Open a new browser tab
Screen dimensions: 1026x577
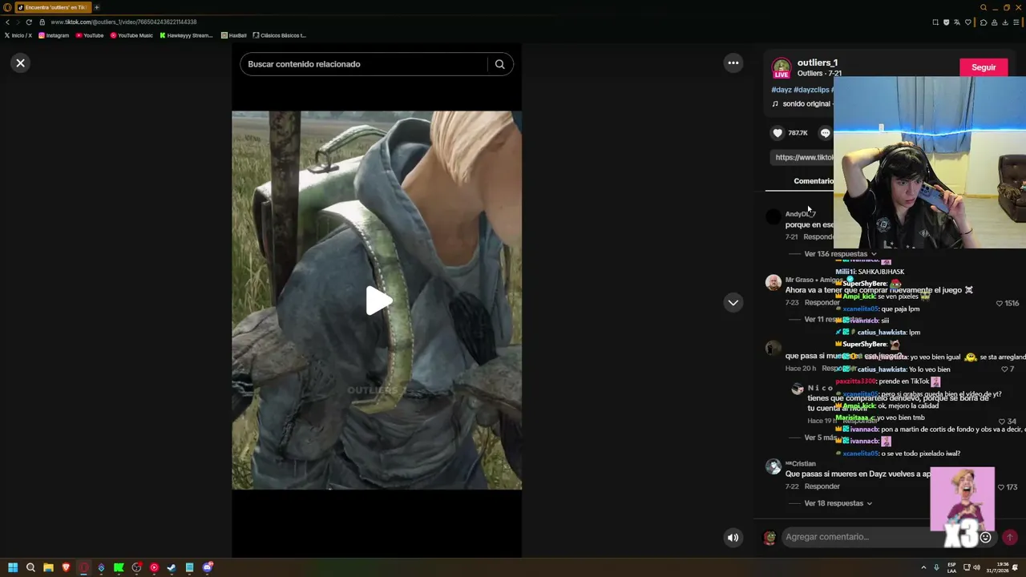(97, 7)
